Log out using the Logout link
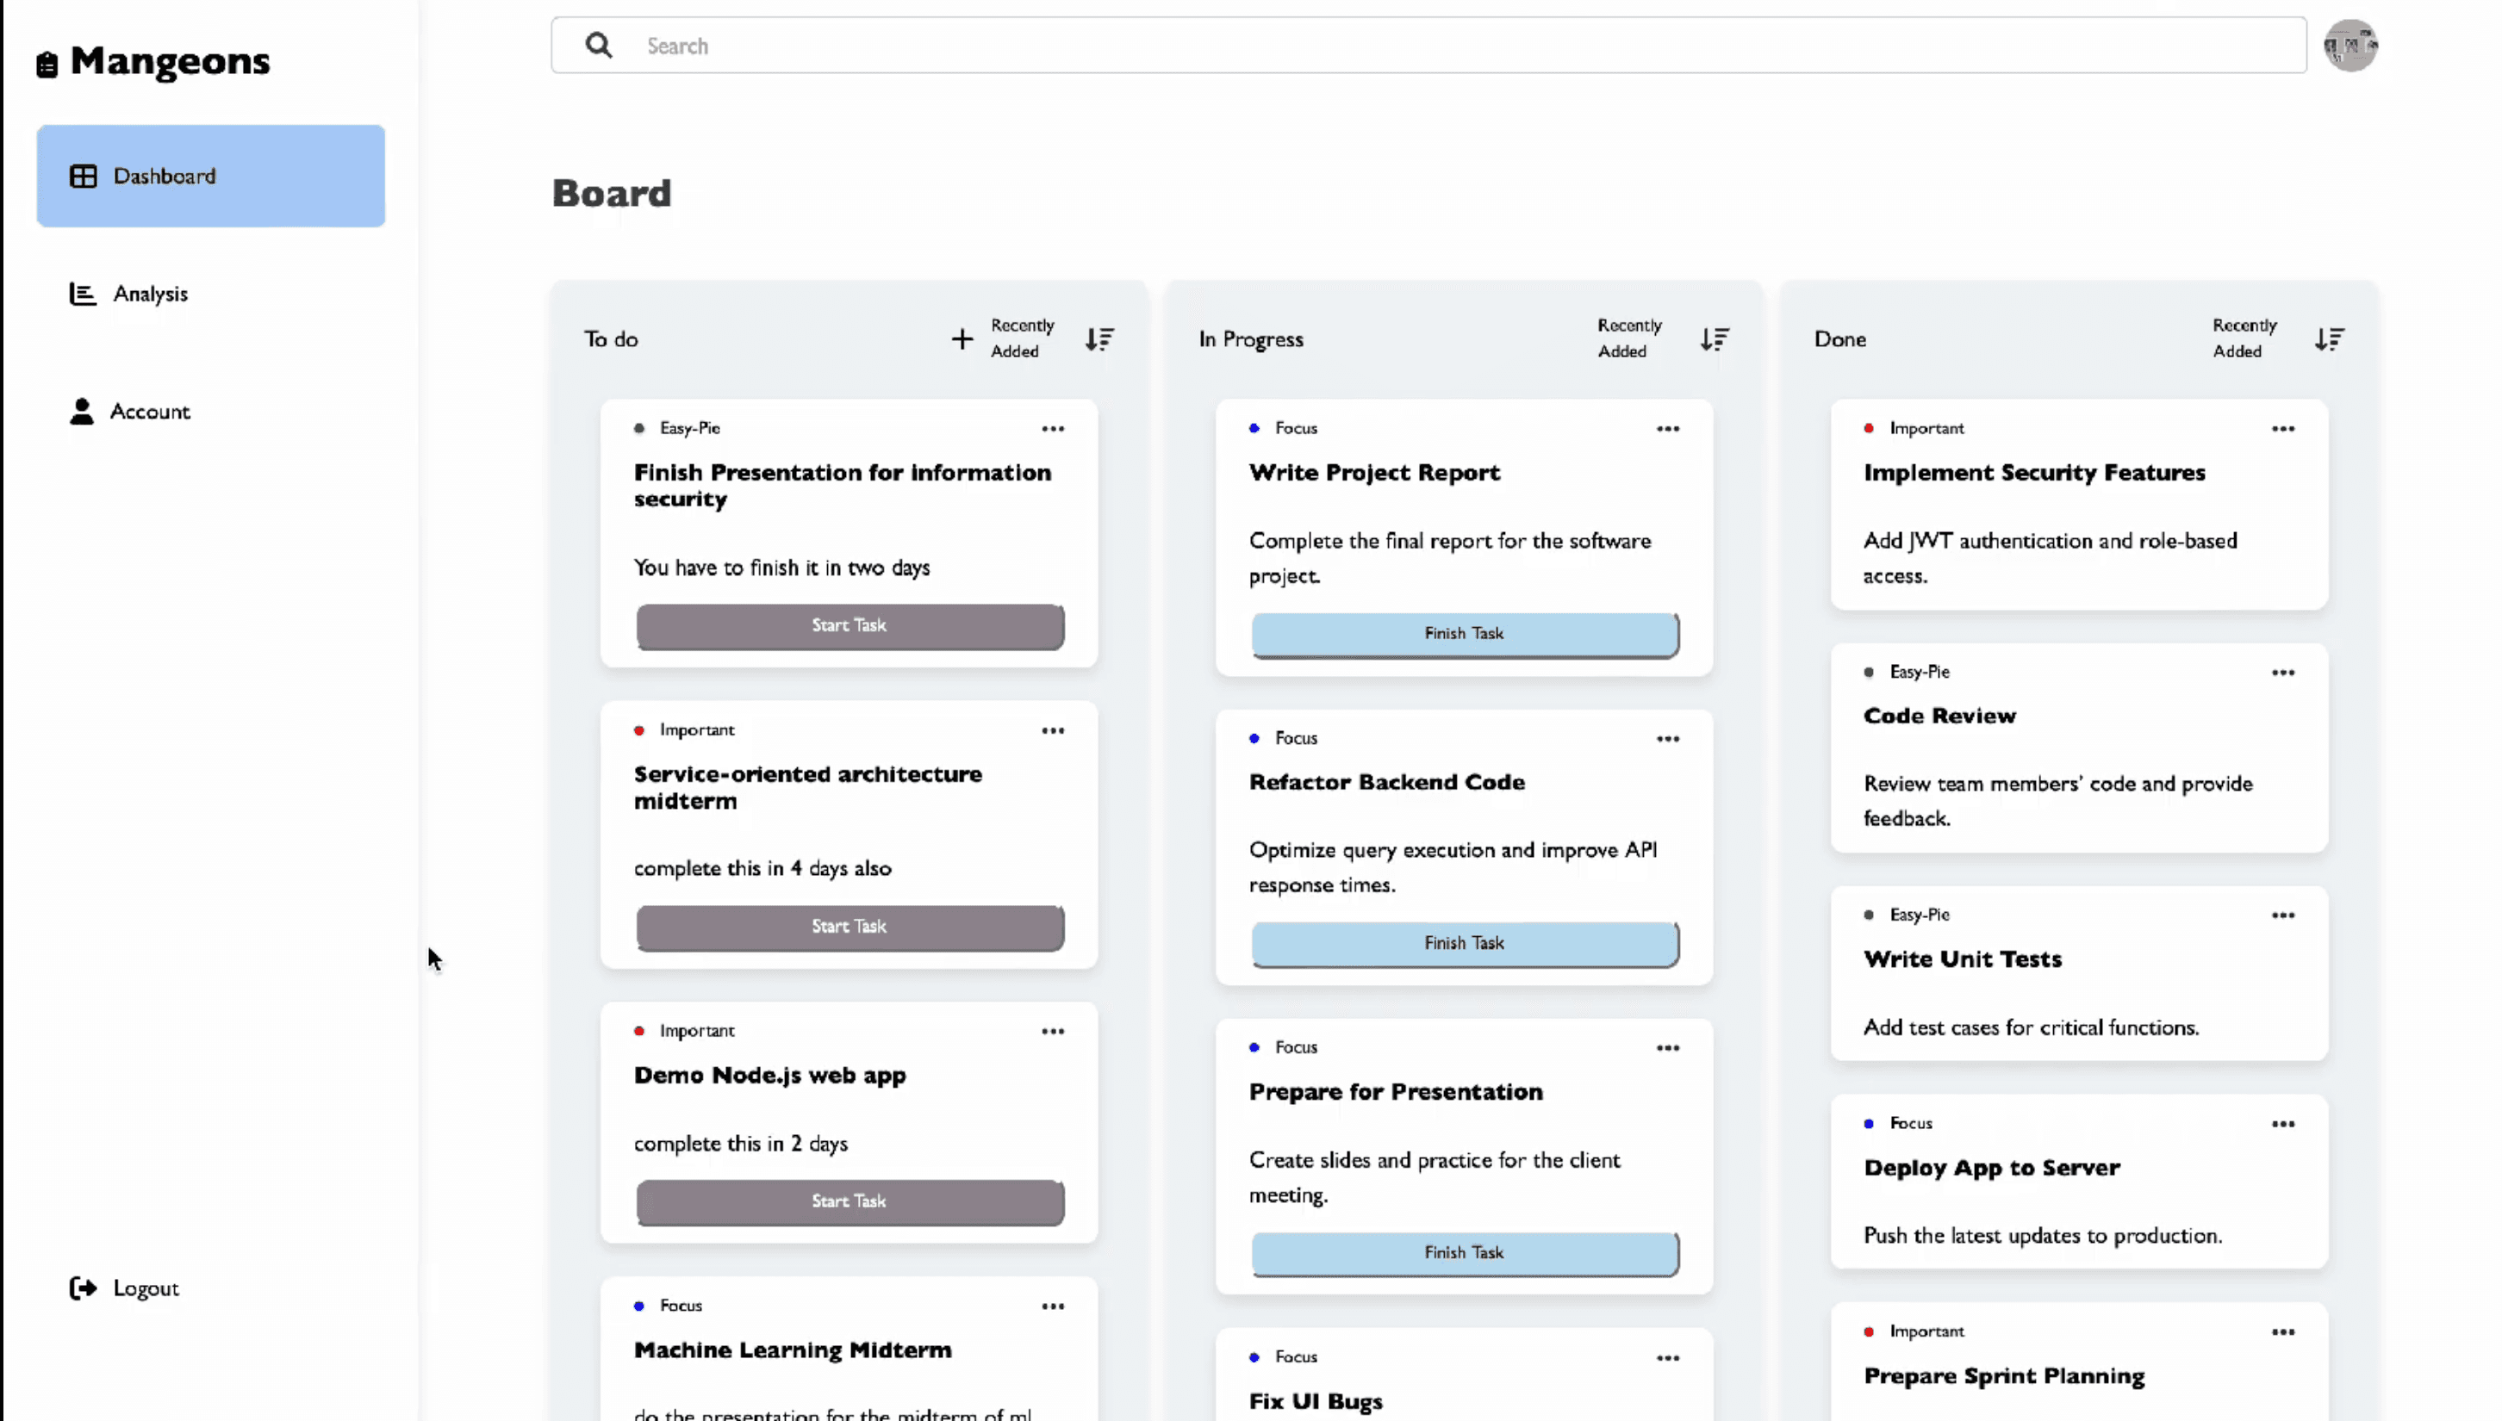 pos(124,1288)
